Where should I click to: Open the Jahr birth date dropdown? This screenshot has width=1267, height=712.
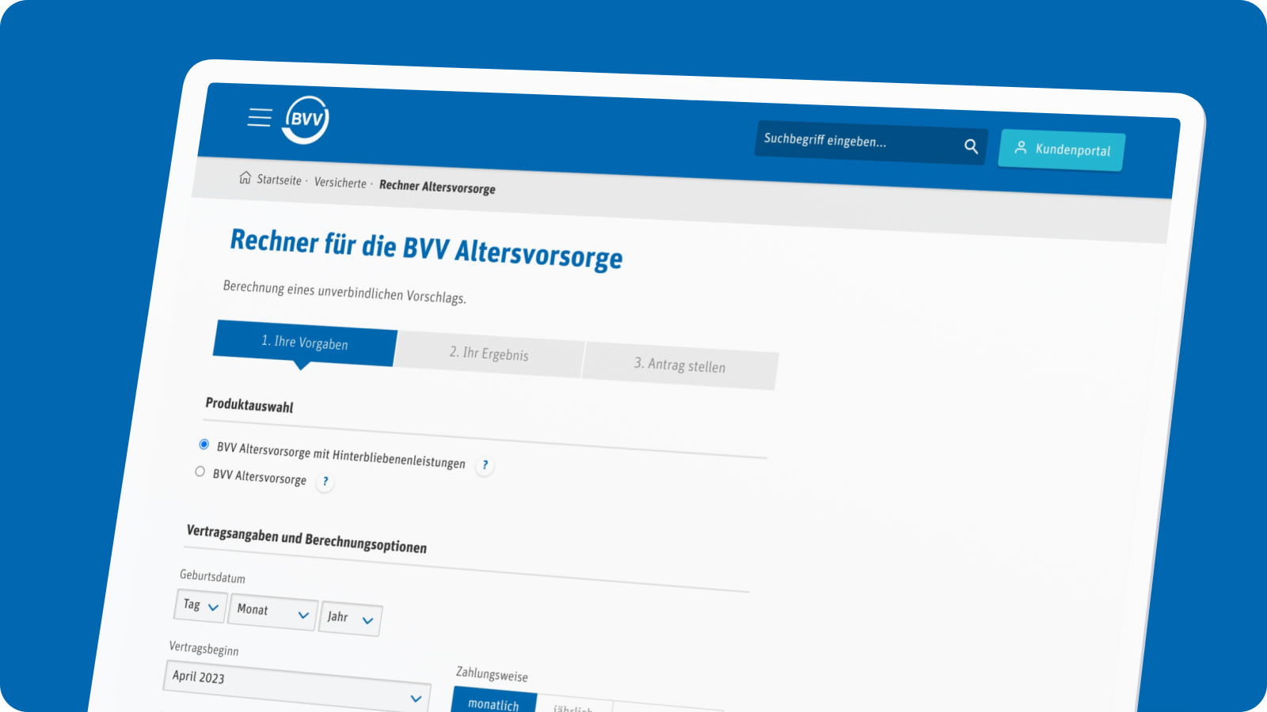350,618
